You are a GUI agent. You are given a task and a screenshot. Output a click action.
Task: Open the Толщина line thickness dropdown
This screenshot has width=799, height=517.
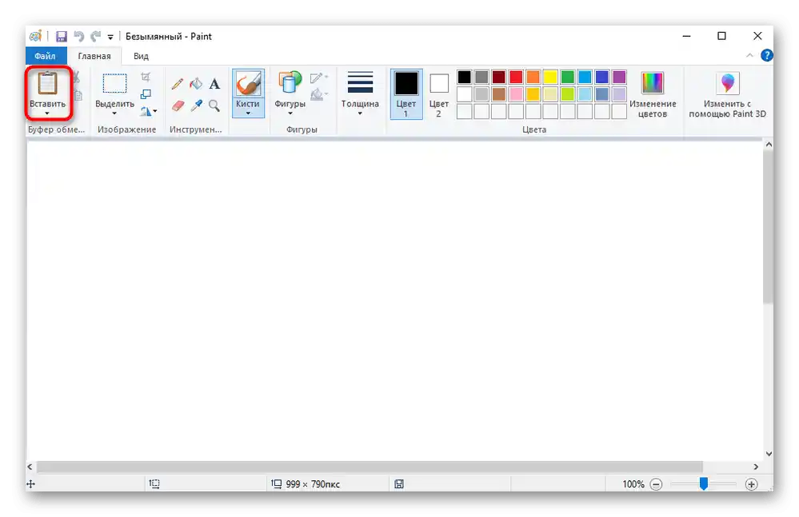(360, 93)
